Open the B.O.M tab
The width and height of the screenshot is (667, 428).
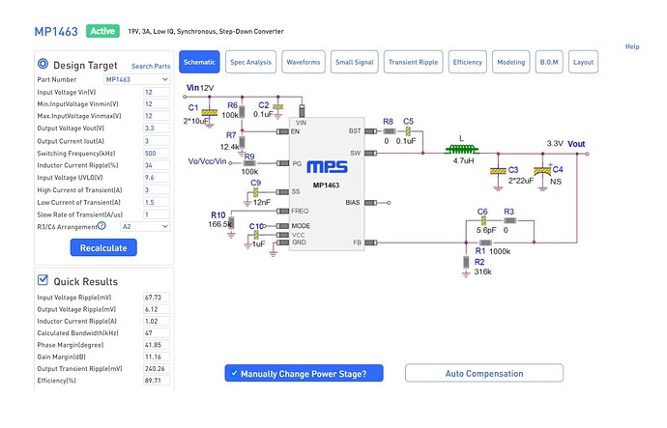coord(549,62)
